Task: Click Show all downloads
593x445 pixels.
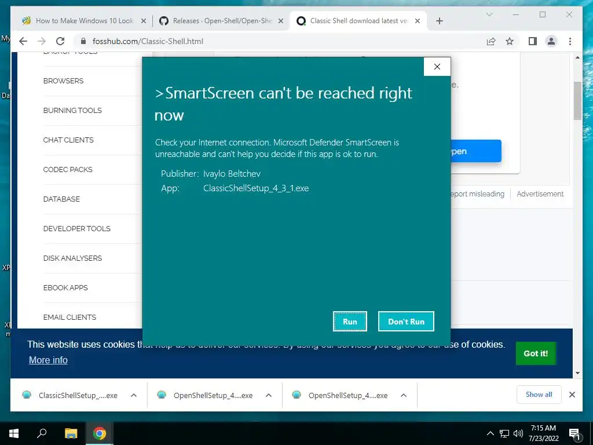Action: [539, 395]
